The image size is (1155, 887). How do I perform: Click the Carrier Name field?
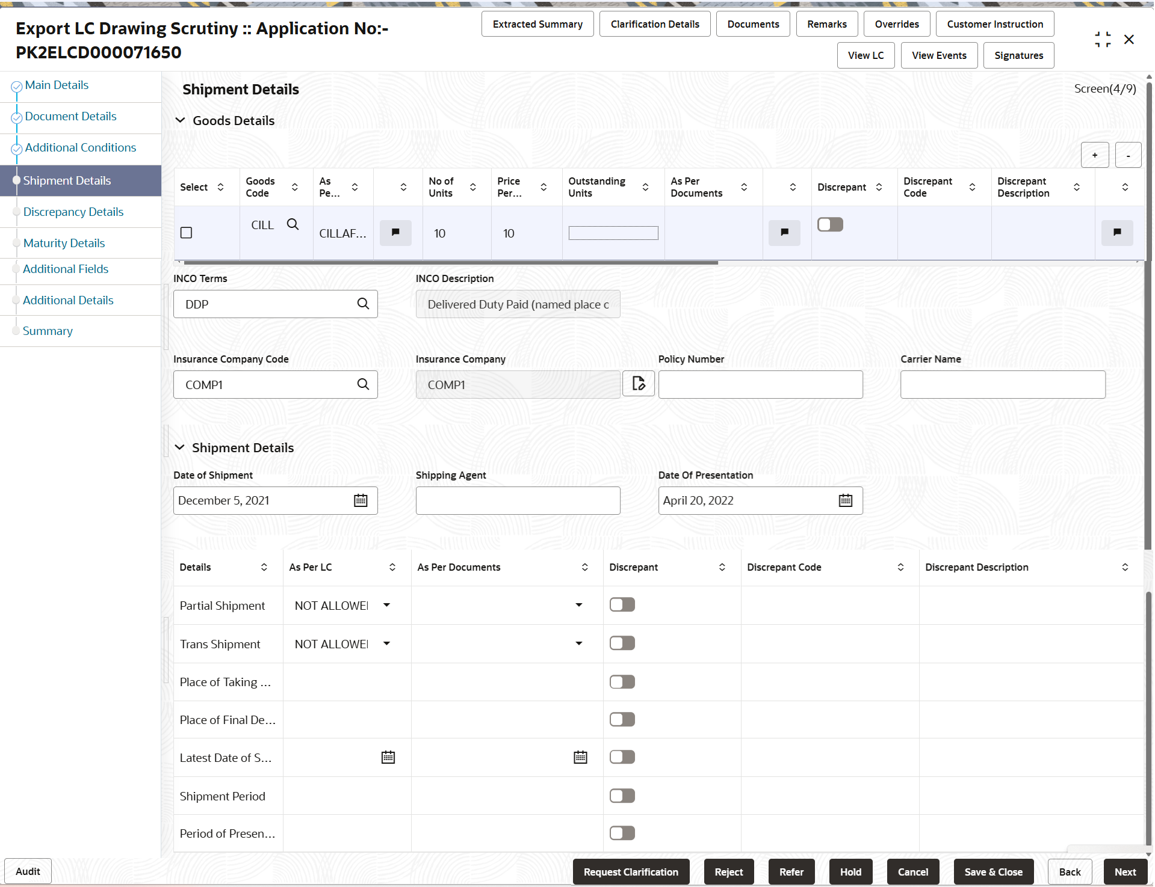(1003, 384)
